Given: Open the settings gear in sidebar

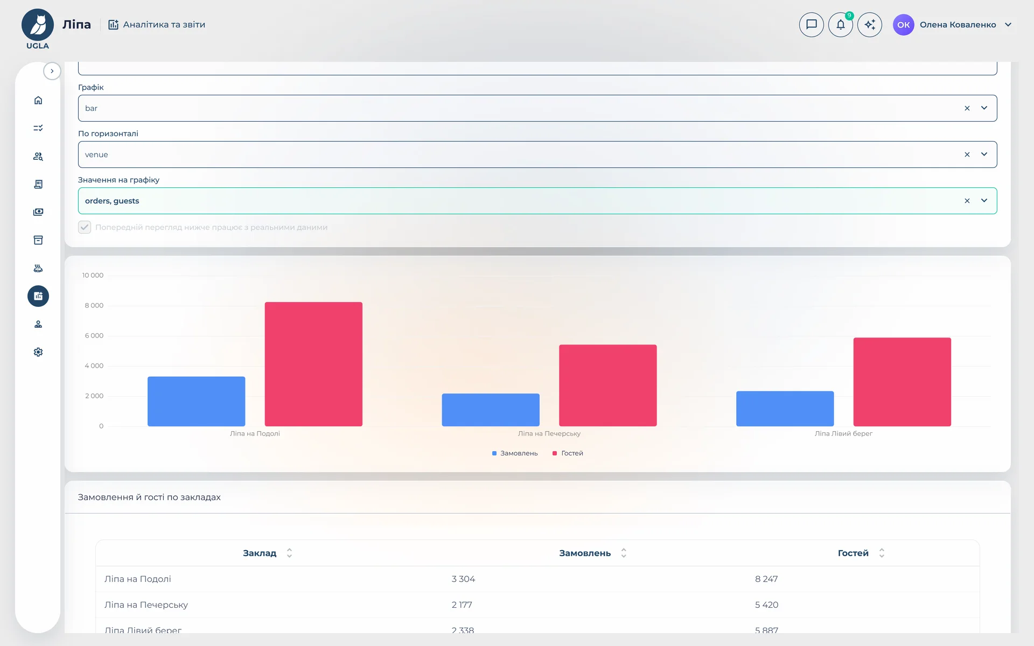Looking at the screenshot, I should coord(38,352).
